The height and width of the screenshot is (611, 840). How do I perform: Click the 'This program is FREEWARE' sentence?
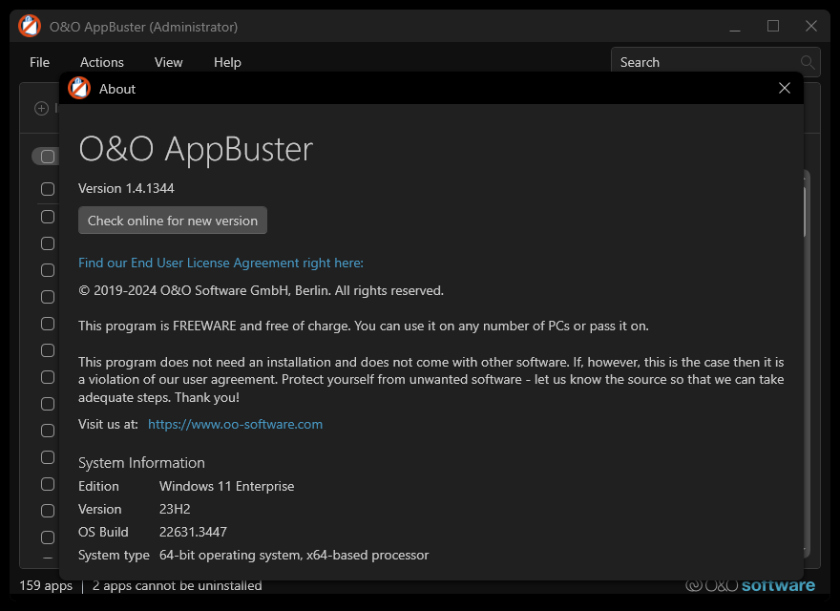pyautogui.click(x=364, y=326)
